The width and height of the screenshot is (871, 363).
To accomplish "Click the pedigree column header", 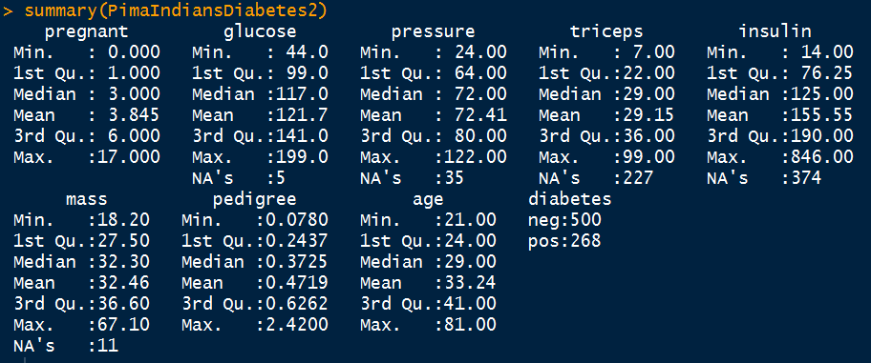I will (x=254, y=199).
